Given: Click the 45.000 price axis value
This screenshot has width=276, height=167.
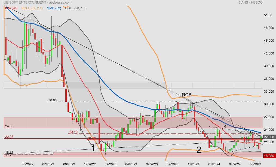Looking at the screenshot, I should pos(269,41).
